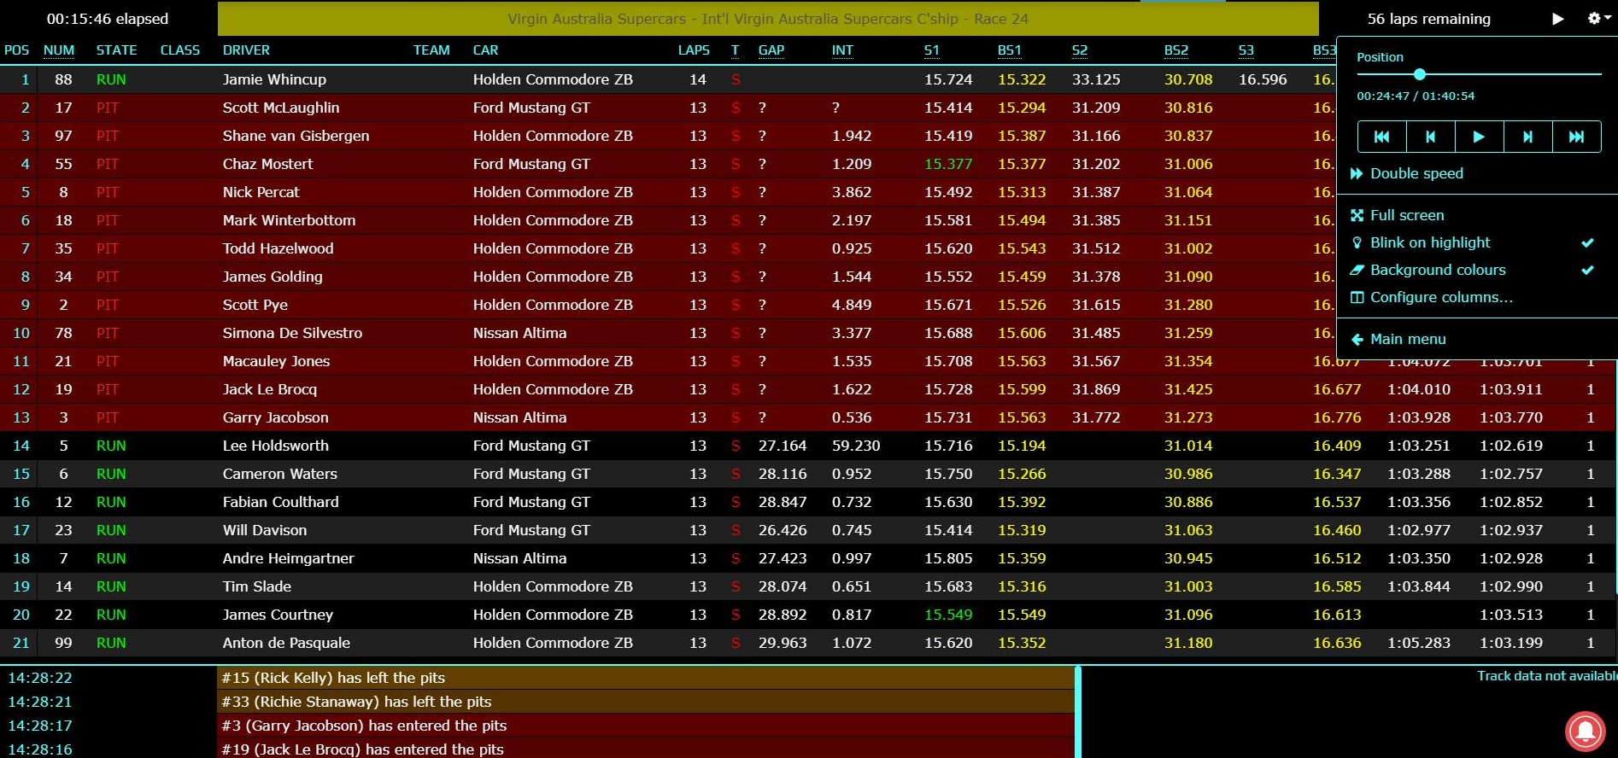Image resolution: width=1618 pixels, height=758 pixels.
Task: Play the replay from the position panel
Action: [x=1479, y=137]
